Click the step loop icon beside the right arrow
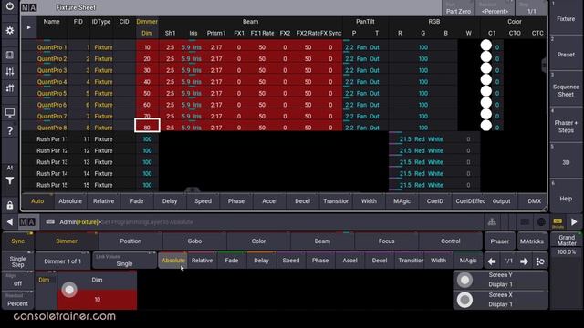 pyautogui.click(x=540, y=261)
